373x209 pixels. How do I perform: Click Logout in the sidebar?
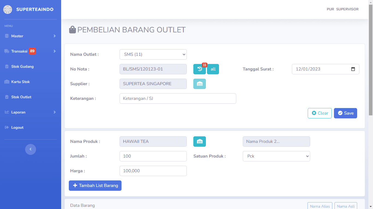(17, 127)
